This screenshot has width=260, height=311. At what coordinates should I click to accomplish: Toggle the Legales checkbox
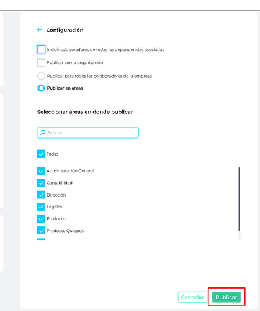[41, 207]
